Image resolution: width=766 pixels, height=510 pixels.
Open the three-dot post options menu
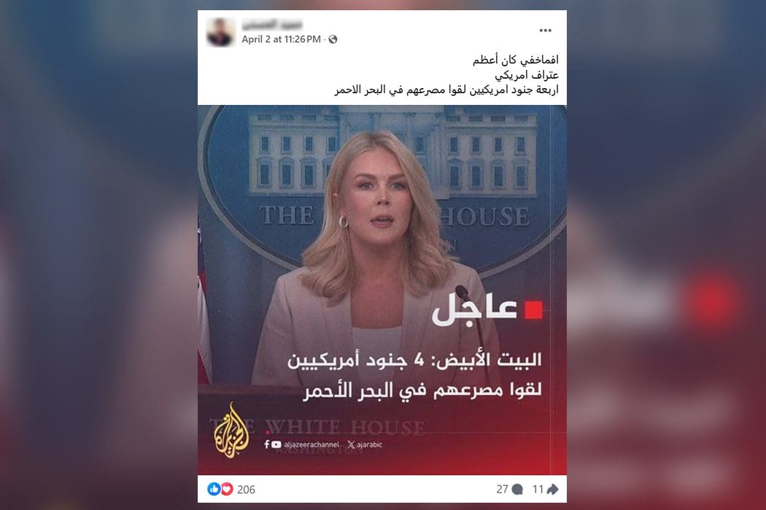(x=545, y=31)
